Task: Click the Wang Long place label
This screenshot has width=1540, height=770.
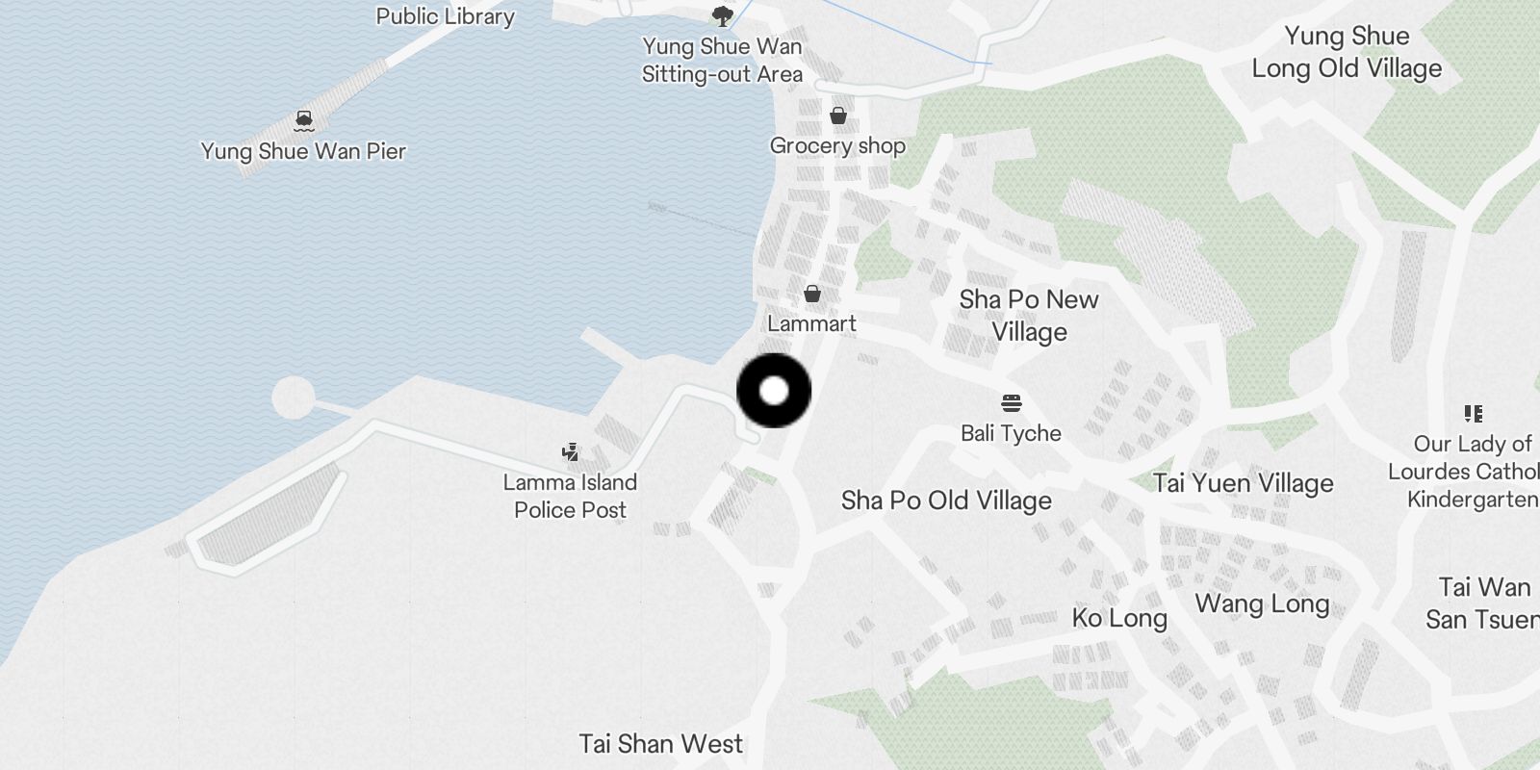Action: 1262,604
